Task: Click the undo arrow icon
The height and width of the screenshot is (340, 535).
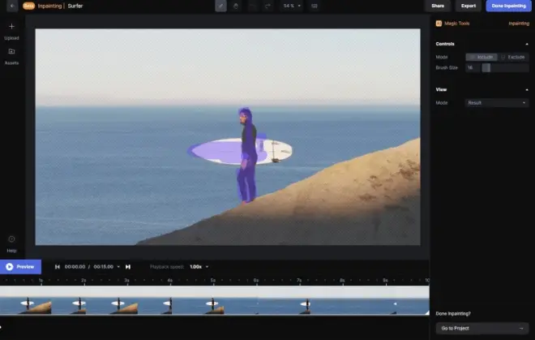Action: point(252,6)
